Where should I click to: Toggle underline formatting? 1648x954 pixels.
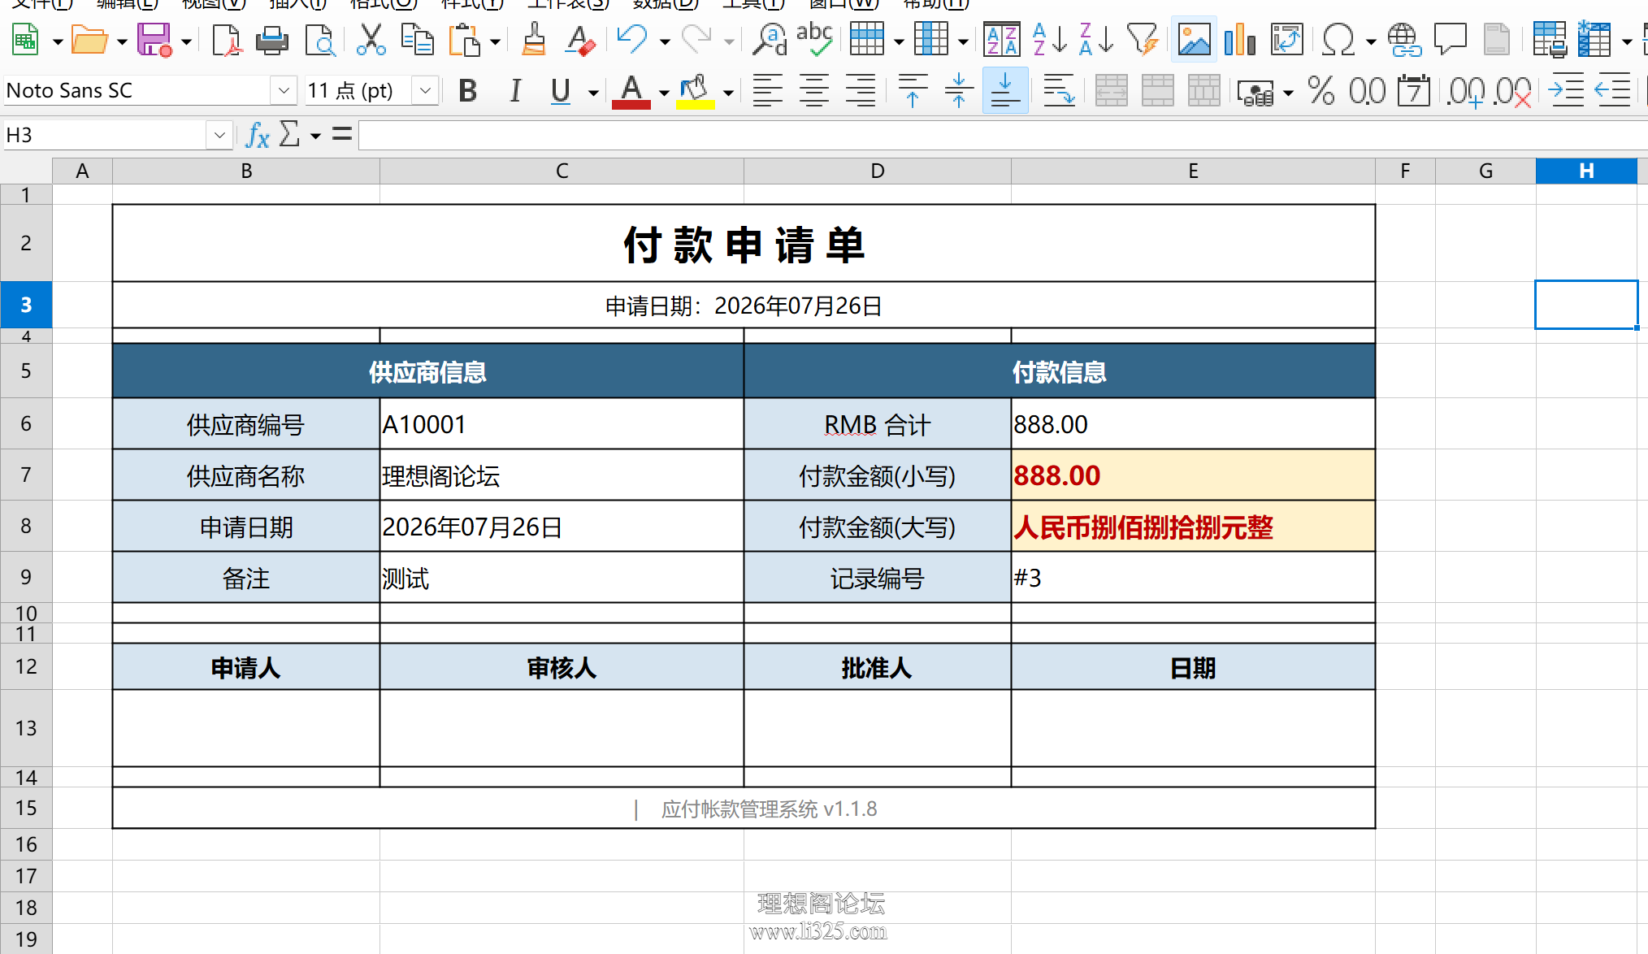560,91
